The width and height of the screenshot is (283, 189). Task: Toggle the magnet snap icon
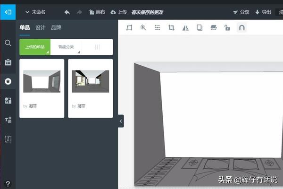241,28
